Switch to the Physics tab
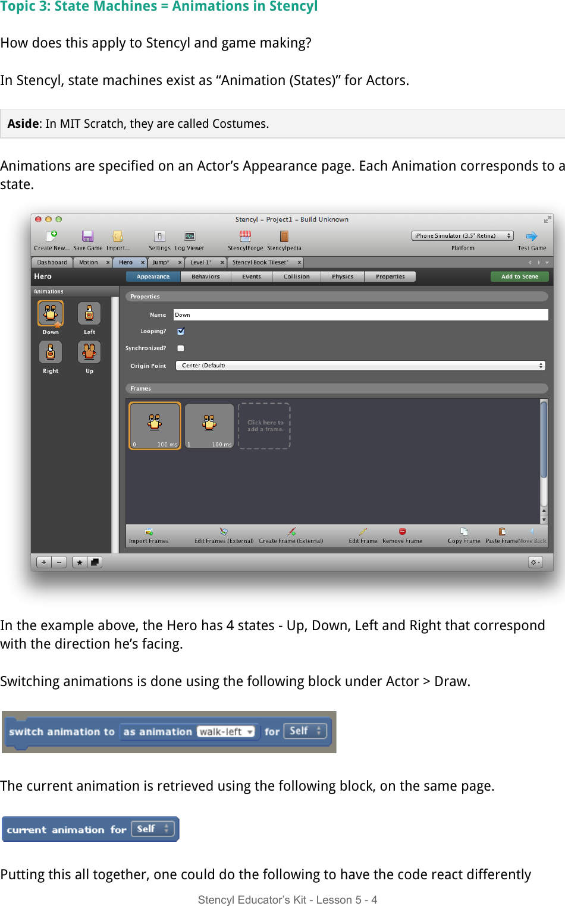Viewport: 565px width, 906px height. (x=343, y=276)
